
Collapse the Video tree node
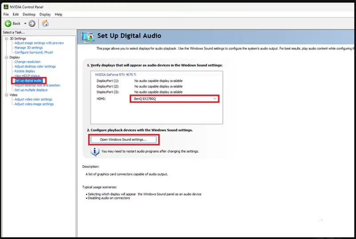pyautogui.click(x=6, y=95)
